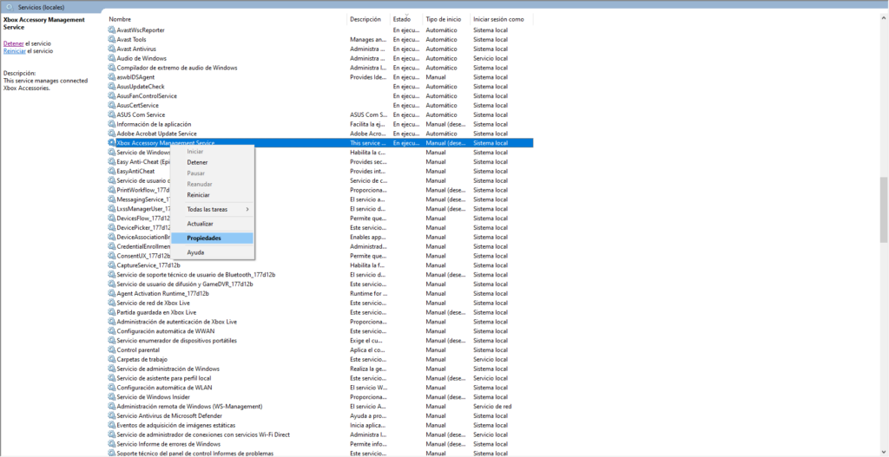Click 'Runtime for ...' description cell
The image size is (889, 457).
click(x=368, y=293)
